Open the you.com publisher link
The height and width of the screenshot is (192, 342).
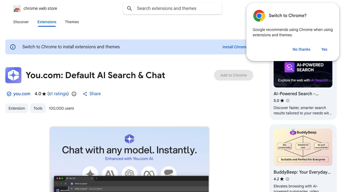tap(22, 94)
